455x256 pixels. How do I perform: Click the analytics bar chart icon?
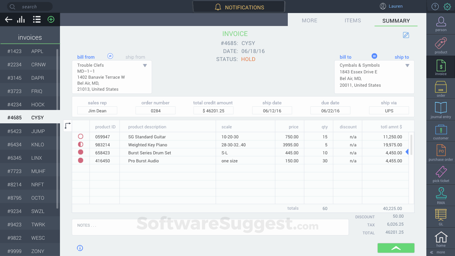point(21,19)
